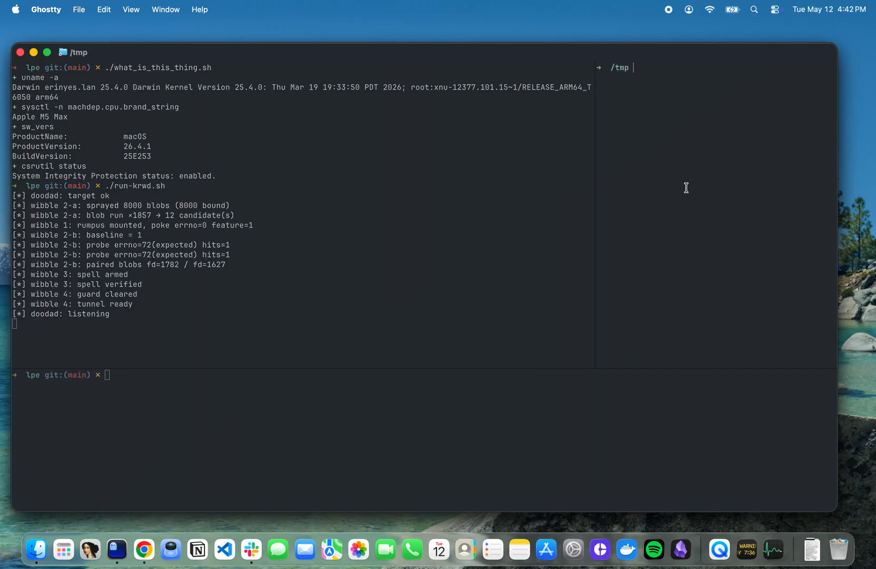Click the ProductVersion 26.4.1 value

[x=137, y=146]
